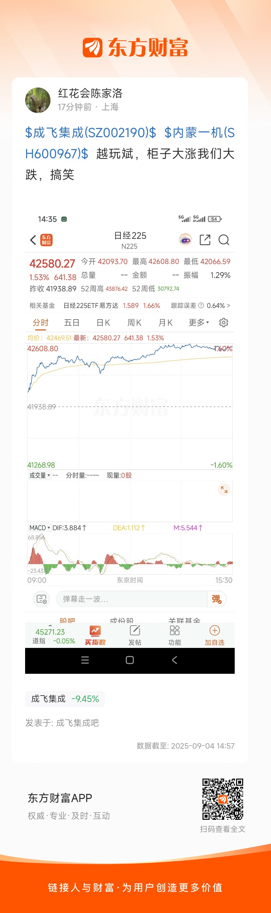Open the $成飞集成(SZ002190)$ stock link

91,133
